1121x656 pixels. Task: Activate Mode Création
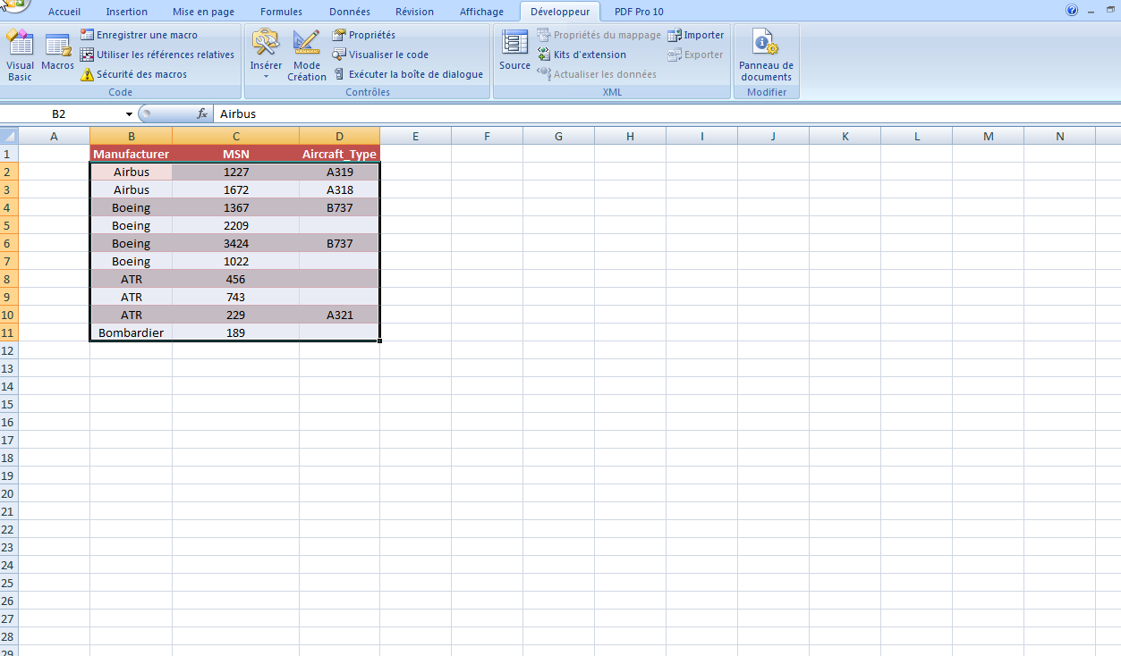click(307, 54)
